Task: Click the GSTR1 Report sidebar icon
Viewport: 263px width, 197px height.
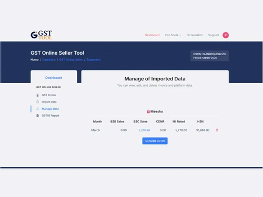Action: tap(37, 116)
